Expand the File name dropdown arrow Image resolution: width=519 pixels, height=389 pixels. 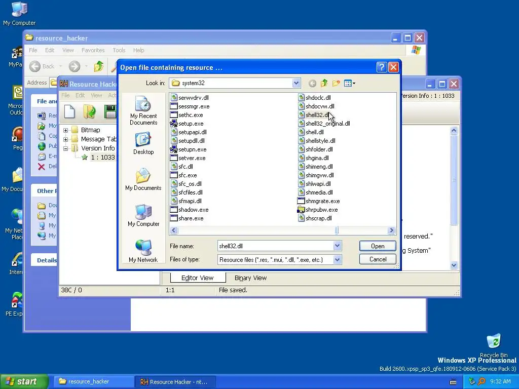tap(337, 246)
